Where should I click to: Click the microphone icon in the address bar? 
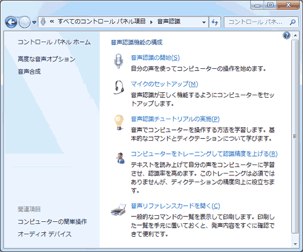pos(43,22)
